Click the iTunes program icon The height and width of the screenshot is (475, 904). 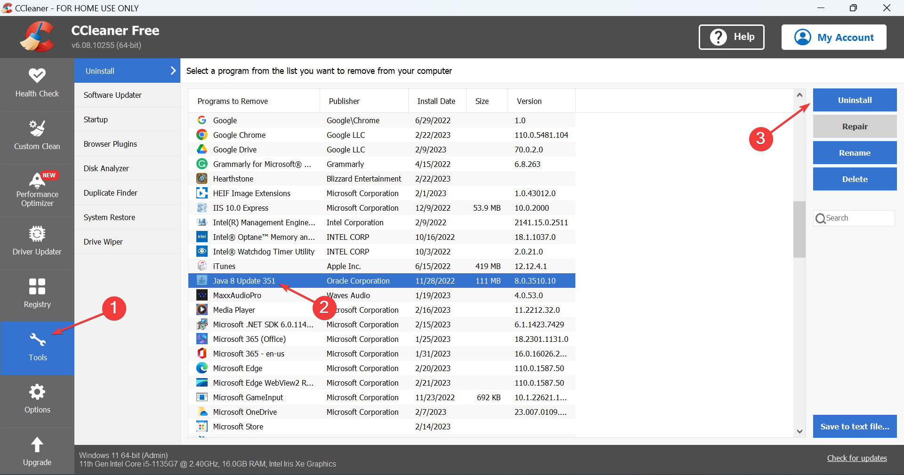pyautogui.click(x=202, y=266)
